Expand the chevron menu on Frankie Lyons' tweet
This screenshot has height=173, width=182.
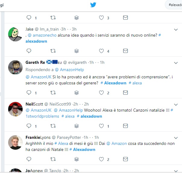(176, 138)
